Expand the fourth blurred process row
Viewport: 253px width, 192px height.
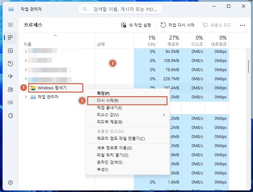pyautogui.click(x=26, y=79)
